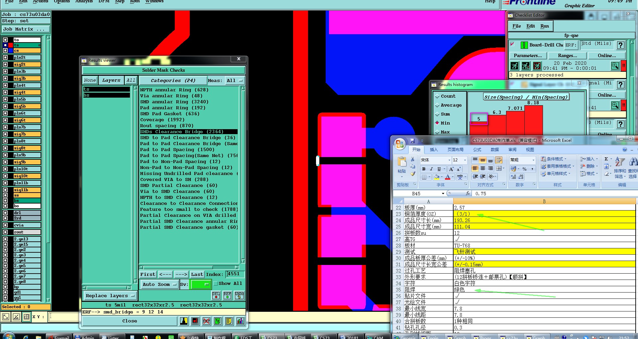This screenshot has height=339, width=638.
Task: Click the Italic icon in Excel ribbon
Action: point(431,169)
